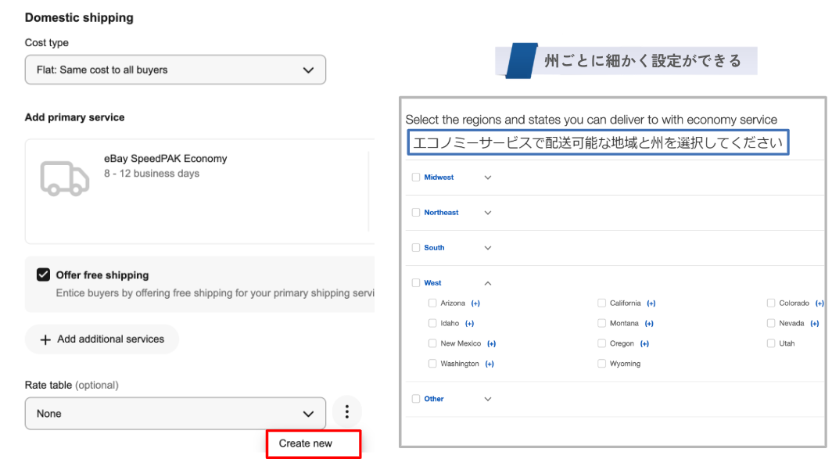Click the (+) next to Washington

pyautogui.click(x=490, y=364)
